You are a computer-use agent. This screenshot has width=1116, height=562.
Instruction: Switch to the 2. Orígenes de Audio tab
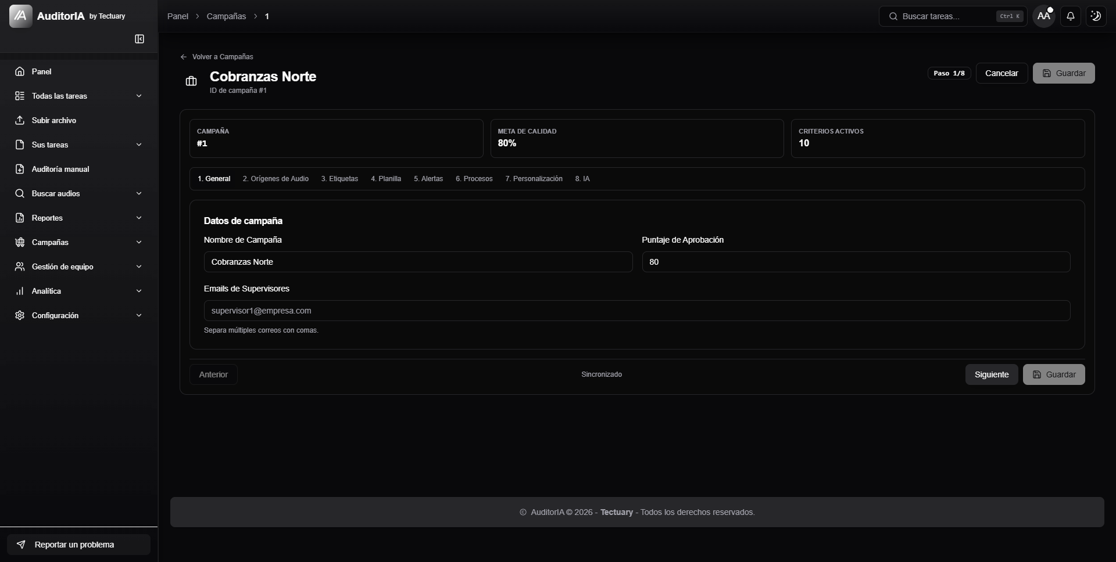(276, 179)
